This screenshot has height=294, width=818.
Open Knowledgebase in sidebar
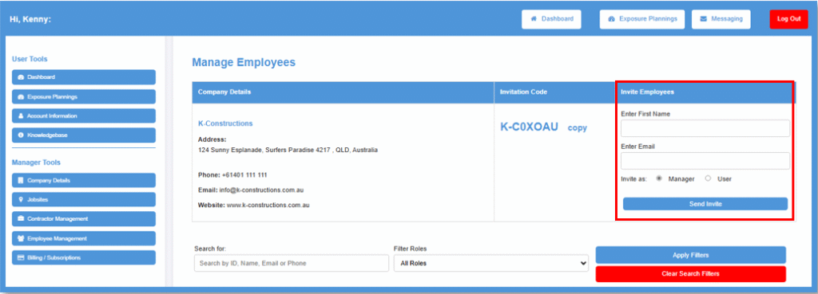coord(83,135)
